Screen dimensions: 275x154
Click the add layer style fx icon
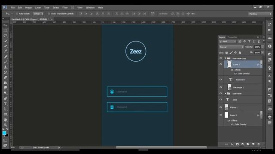tap(232, 144)
